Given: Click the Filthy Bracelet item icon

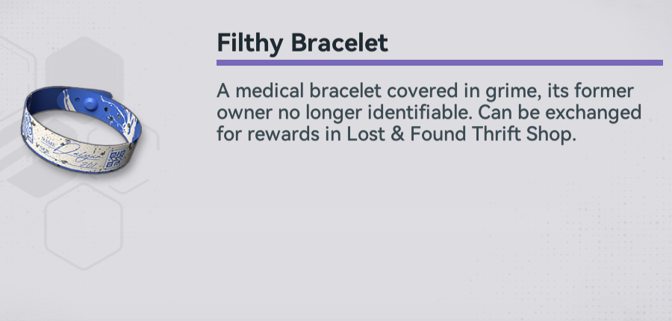Looking at the screenshot, I should pyautogui.click(x=81, y=129).
